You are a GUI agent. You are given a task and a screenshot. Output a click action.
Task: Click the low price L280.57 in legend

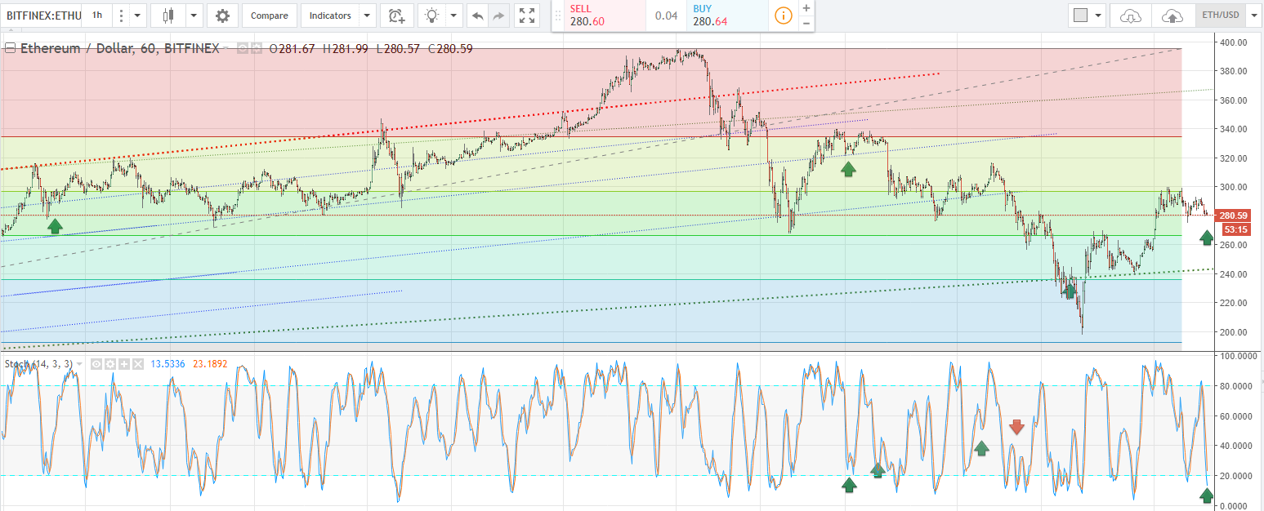pos(398,49)
